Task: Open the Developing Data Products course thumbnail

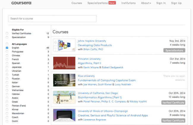Action: [x=64, y=45]
